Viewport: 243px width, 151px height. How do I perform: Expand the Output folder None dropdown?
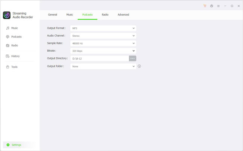click(x=103, y=66)
